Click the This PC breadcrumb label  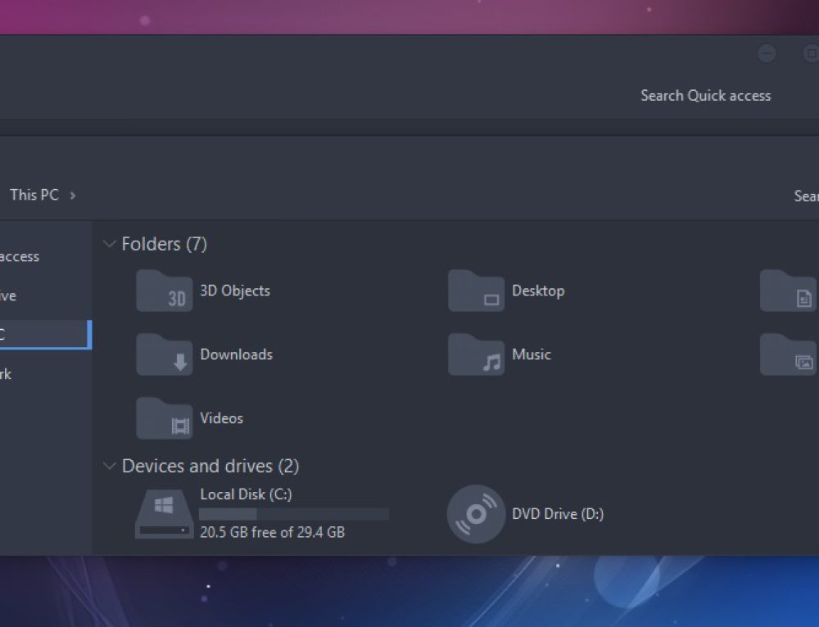pos(34,195)
